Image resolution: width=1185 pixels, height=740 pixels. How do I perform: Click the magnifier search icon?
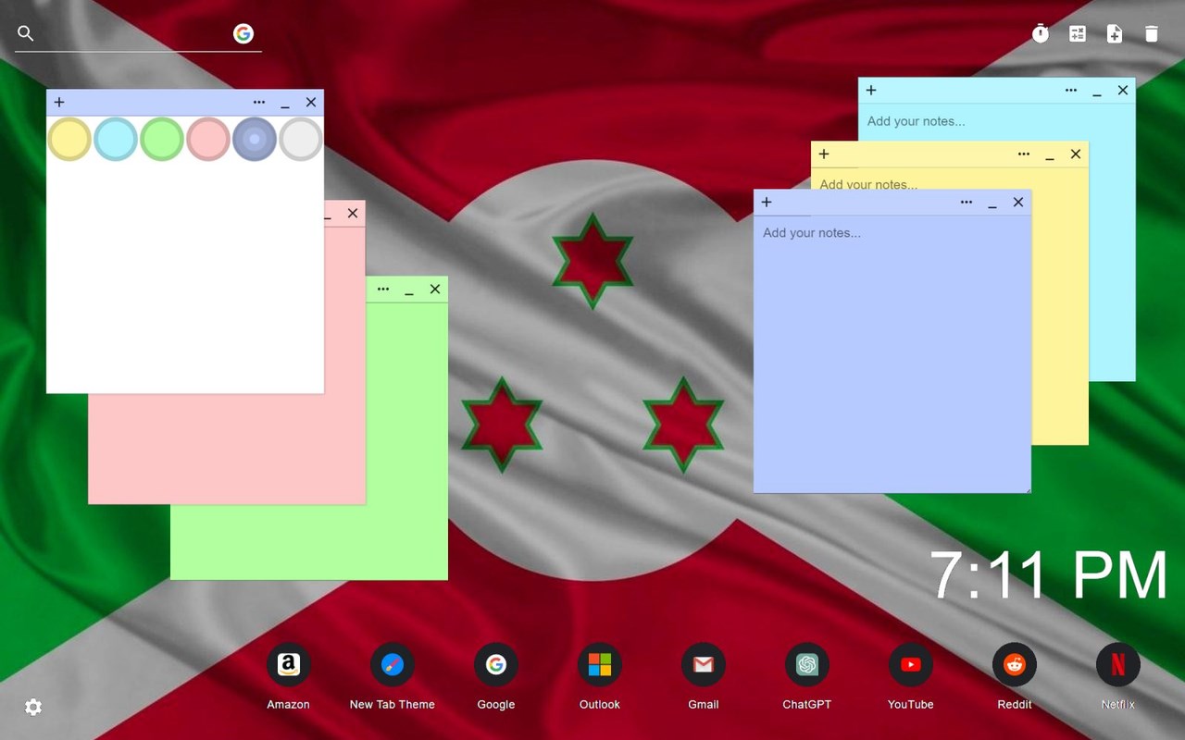coord(26,34)
